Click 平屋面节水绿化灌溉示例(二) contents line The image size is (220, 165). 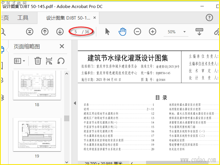click(x=119, y=127)
